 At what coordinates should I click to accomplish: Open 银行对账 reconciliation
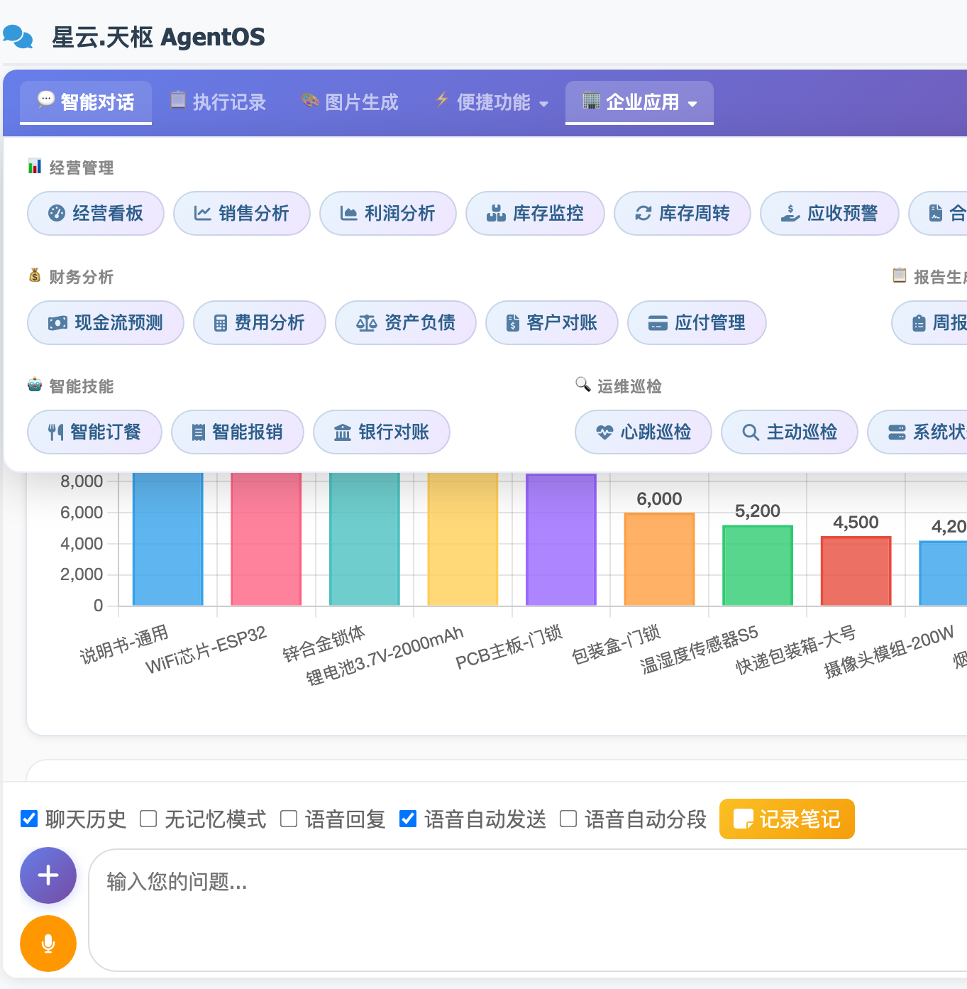tap(381, 432)
